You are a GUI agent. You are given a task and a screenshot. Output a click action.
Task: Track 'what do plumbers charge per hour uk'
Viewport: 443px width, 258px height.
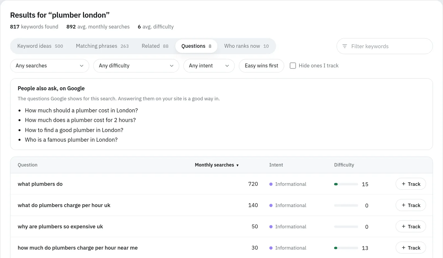[411, 205]
